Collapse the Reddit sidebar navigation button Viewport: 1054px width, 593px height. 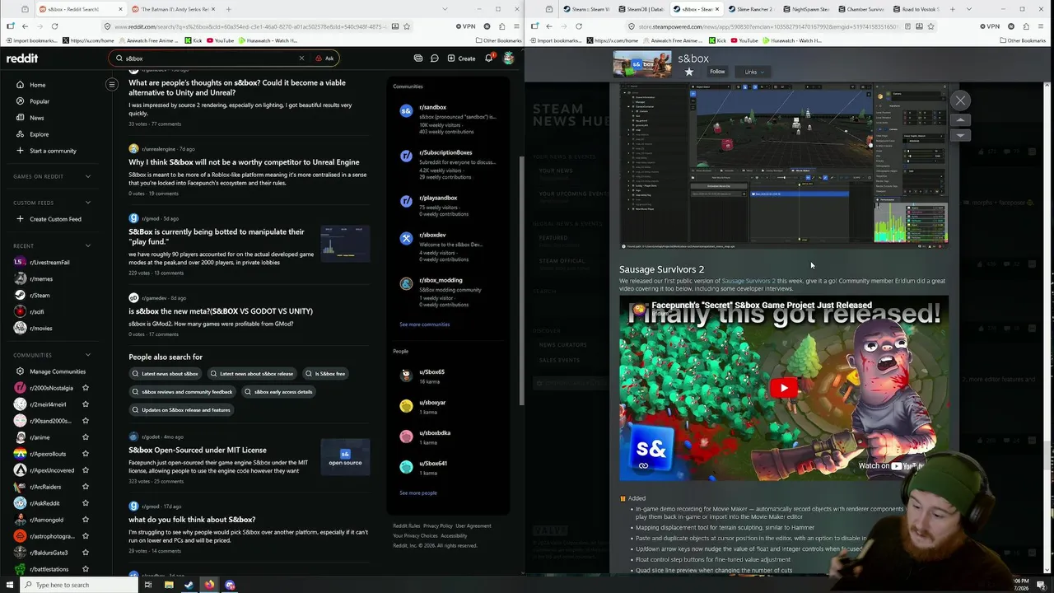(112, 84)
